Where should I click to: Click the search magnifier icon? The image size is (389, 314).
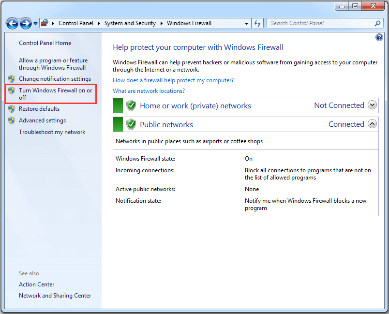click(377, 23)
